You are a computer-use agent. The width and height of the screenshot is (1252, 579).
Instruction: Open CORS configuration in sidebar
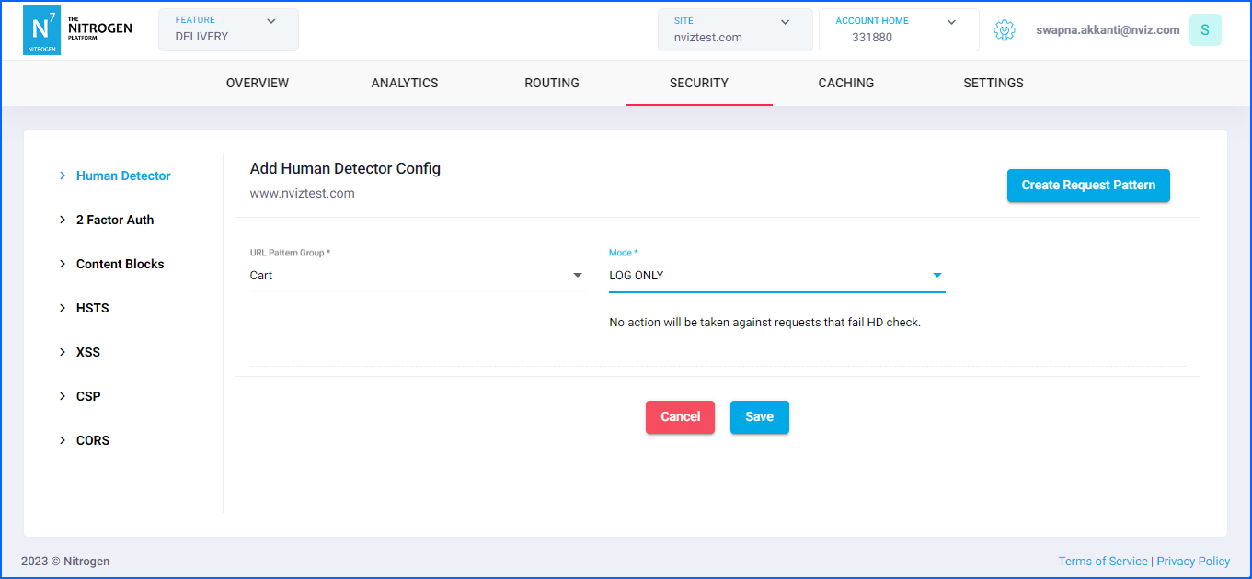pyautogui.click(x=92, y=440)
